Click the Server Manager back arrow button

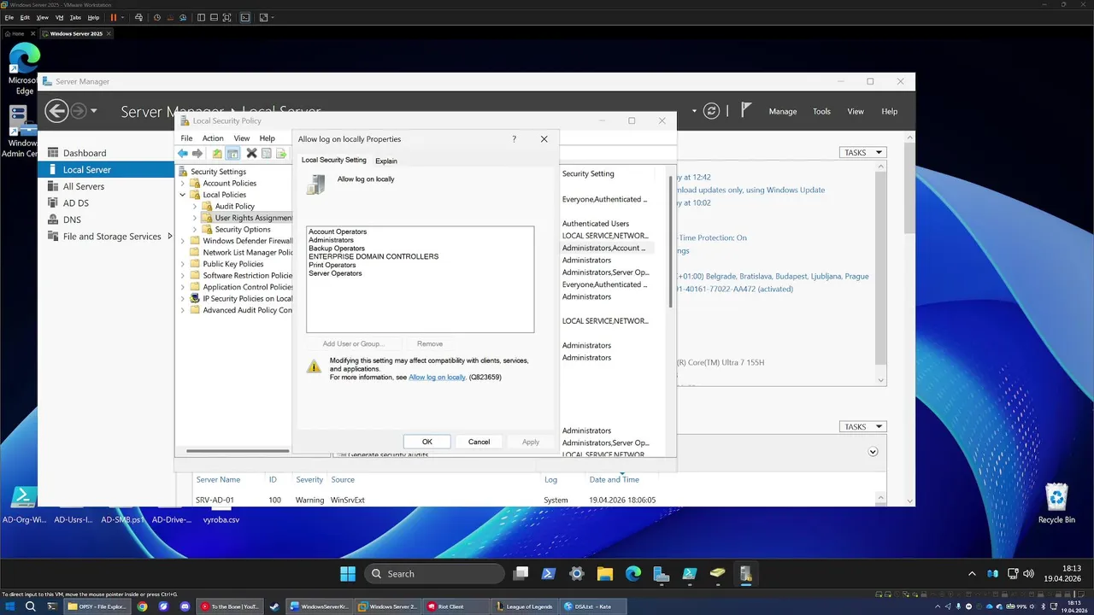pyautogui.click(x=56, y=111)
